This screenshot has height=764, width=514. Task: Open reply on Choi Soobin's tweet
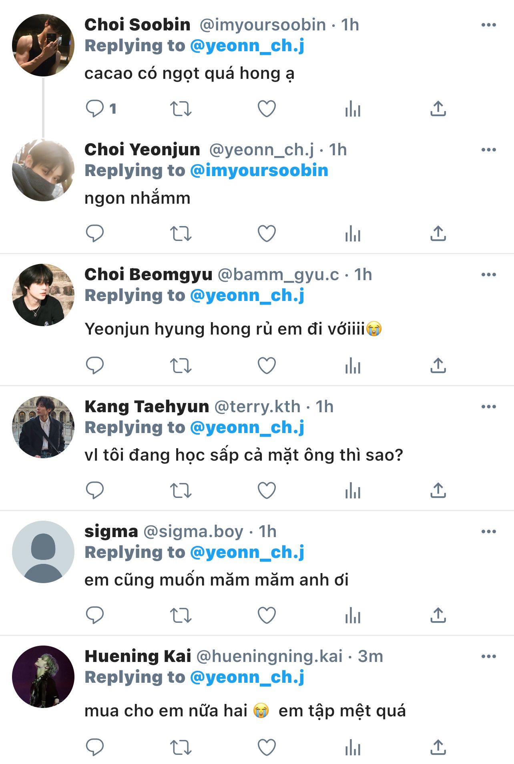coord(95,108)
